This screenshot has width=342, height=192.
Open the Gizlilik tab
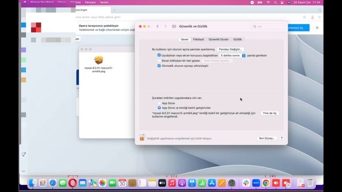pos(237,39)
